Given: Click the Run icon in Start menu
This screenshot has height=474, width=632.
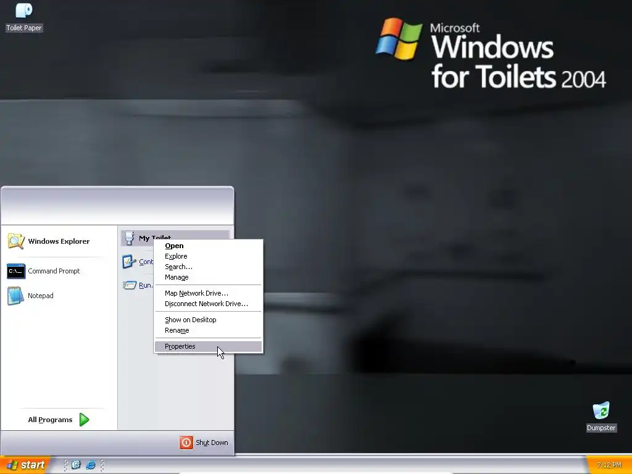Looking at the screenshot, I should point(130,285).
